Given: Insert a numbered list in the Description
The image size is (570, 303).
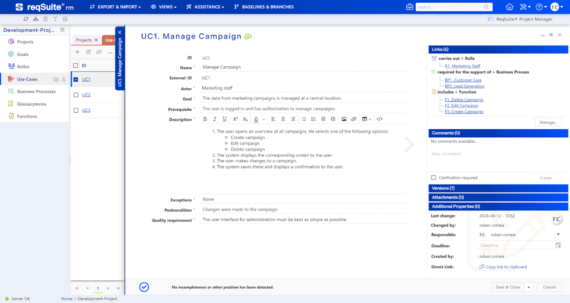Looking at the screenshot, I should click(313, 119).
